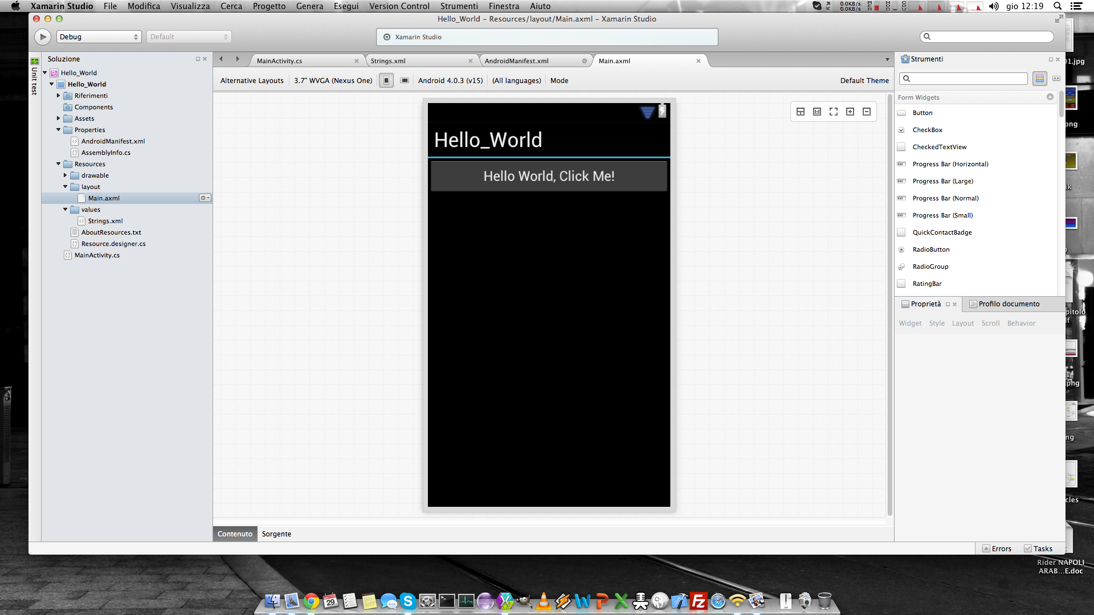The width and height of the screenshot is (1094, 615).
Task: Select the Hello World, Click Me! button in designer
Action: click(549, 176)
